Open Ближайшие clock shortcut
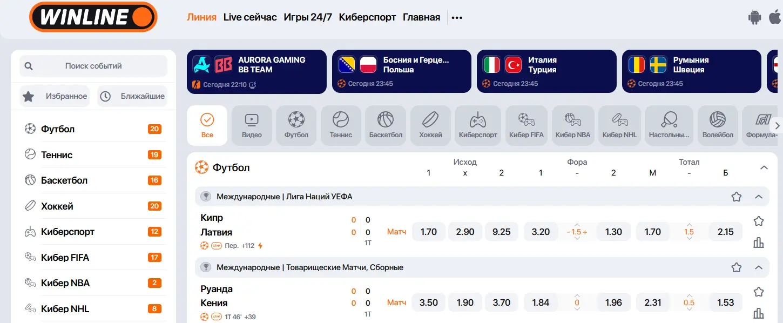This screenshot has height=323, width=783. pyautogui.click(x=132, y=96)
